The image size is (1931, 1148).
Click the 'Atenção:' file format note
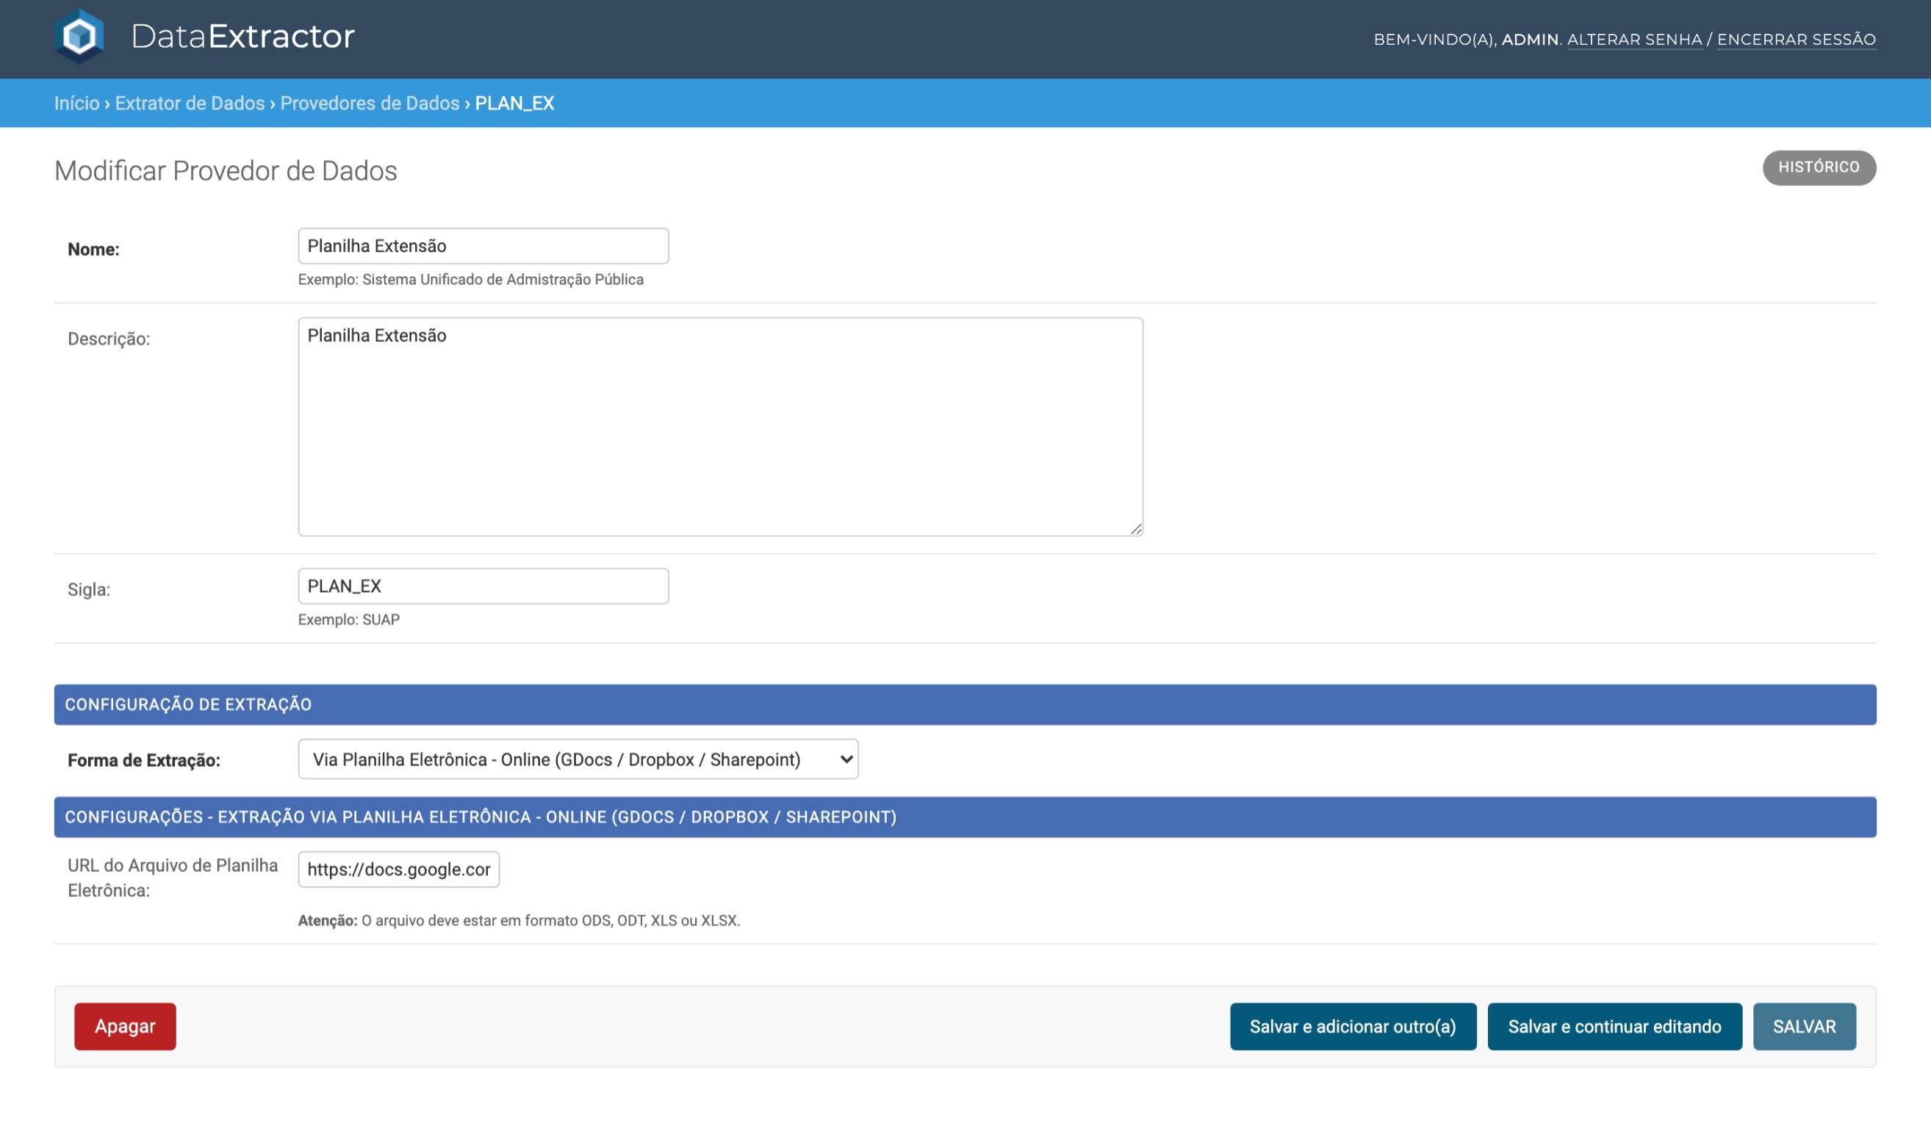[x=518, y=920]
